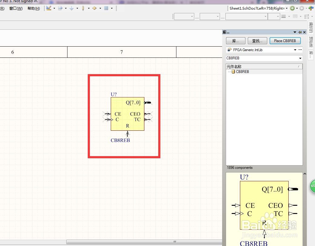Open the Sheet1.SchDoc address dropdown

[287, 8]
